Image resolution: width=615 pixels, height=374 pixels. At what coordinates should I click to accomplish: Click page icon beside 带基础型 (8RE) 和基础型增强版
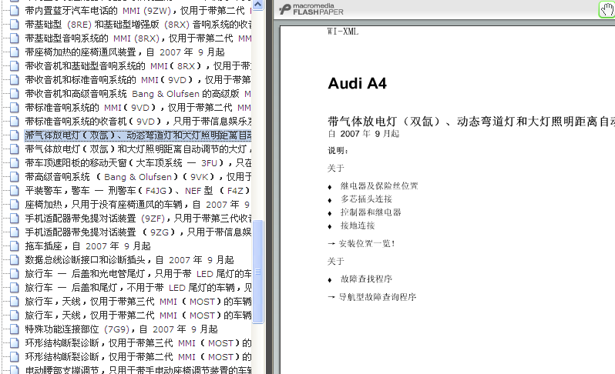tap(14, 25)
